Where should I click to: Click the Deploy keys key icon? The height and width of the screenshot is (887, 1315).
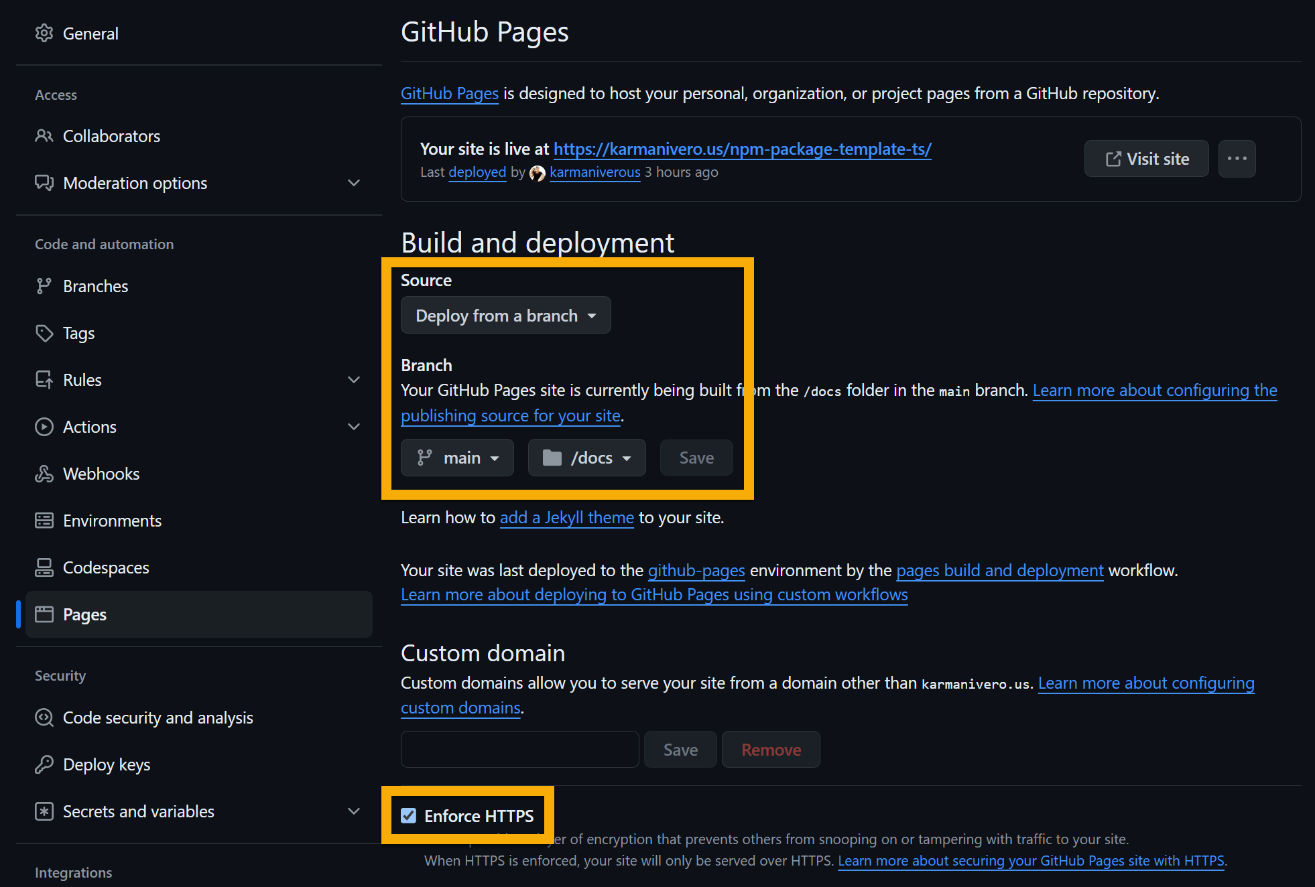(x=44, y=764)
